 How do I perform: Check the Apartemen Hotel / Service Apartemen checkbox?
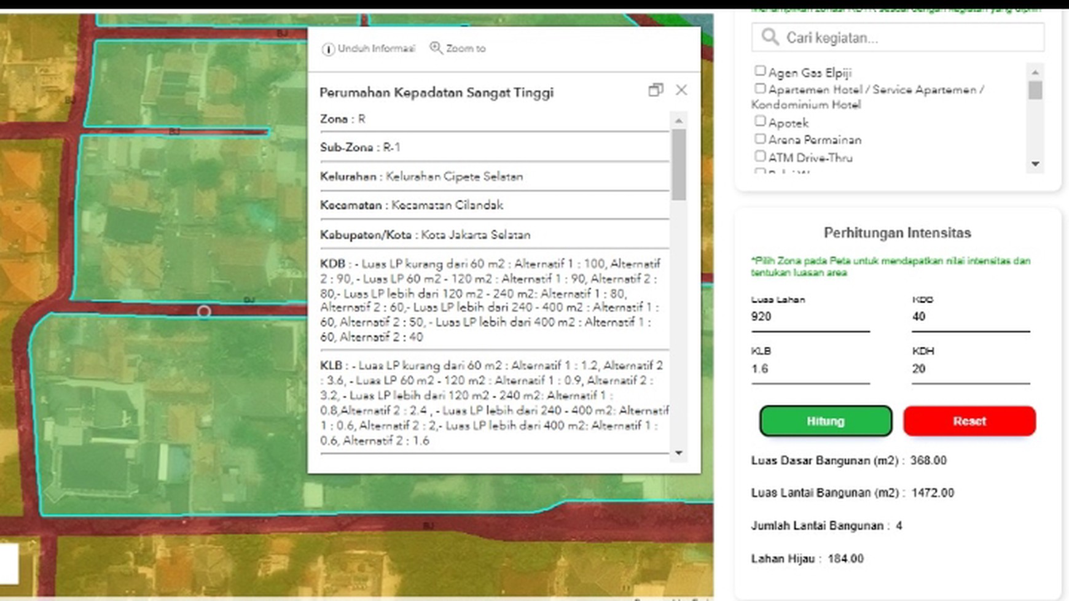pos(760,89)
